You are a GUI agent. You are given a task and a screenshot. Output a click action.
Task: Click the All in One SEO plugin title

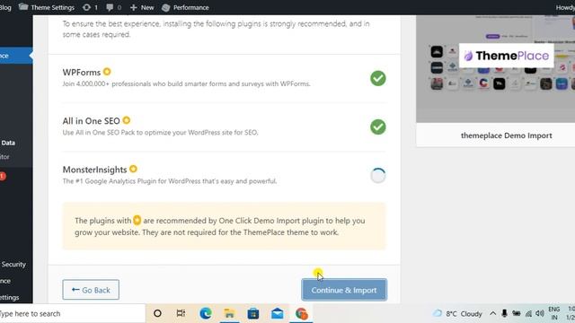click(91, 121)
